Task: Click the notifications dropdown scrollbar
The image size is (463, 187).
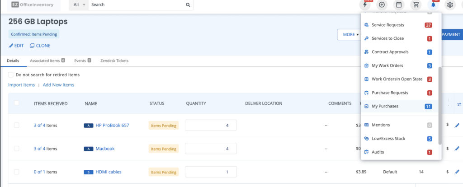Action: click(x=440, y=106)
